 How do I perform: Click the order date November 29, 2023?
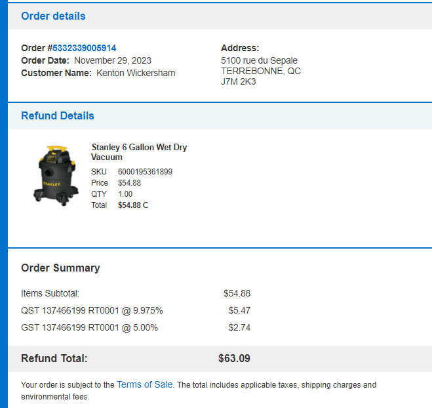(x=113, y=60)
